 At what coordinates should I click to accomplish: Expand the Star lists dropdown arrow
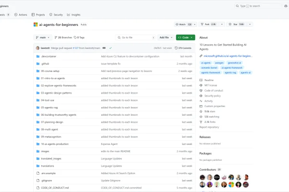[250, 24]
